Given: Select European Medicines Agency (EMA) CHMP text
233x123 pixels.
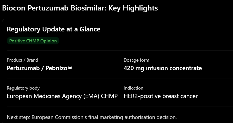Looking at the screenshot, I should (62, 96).
